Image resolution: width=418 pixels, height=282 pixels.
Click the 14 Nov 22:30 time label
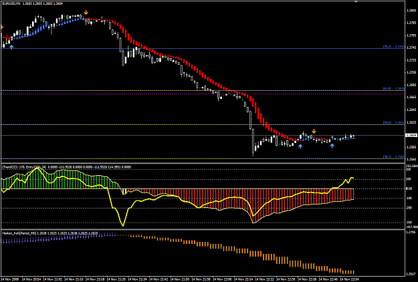click(286, 279)
